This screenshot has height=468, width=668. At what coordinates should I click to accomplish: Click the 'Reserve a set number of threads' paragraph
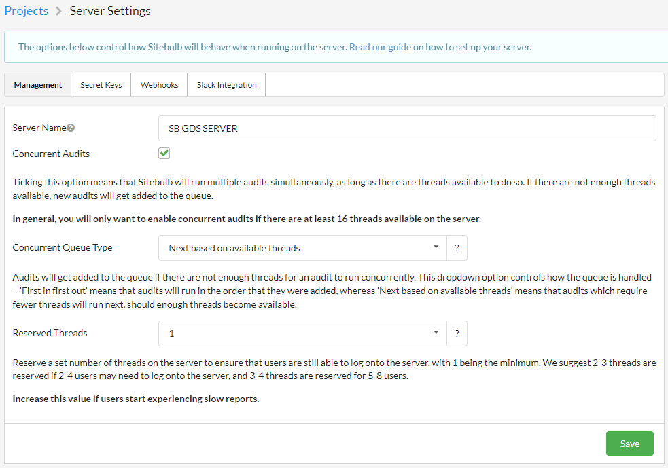click(x=334, y=370)
